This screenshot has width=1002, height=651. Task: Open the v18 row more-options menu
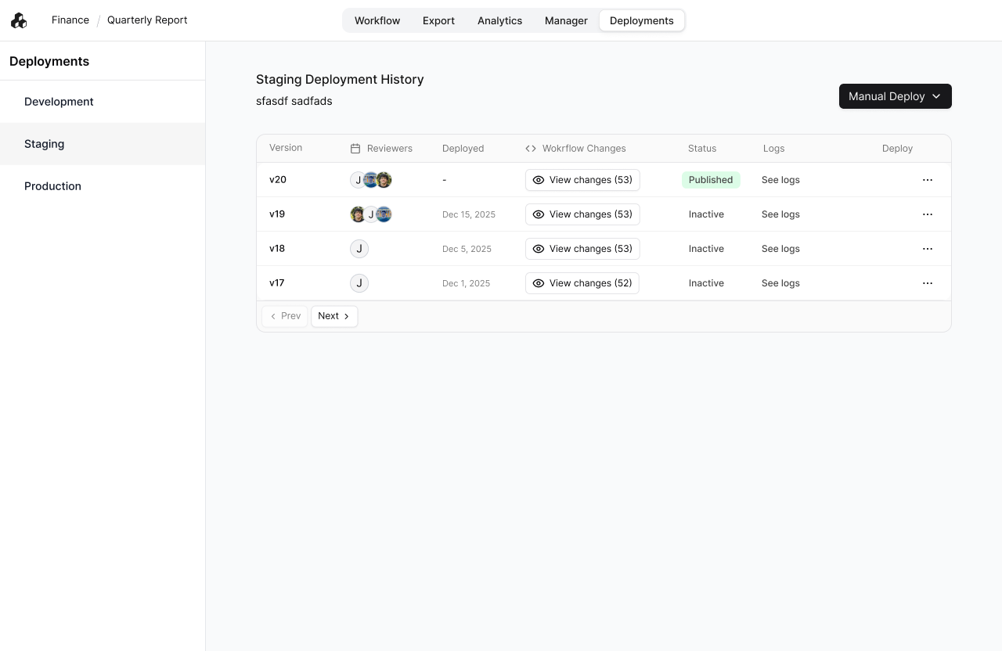[x=928, y=249]
